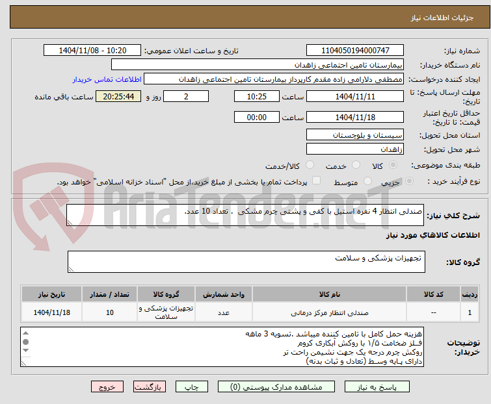This screenshot has height=404, width=491.
Task: Click the buyer notes text area
Action: pyautogui.click(x=222, y=347)
